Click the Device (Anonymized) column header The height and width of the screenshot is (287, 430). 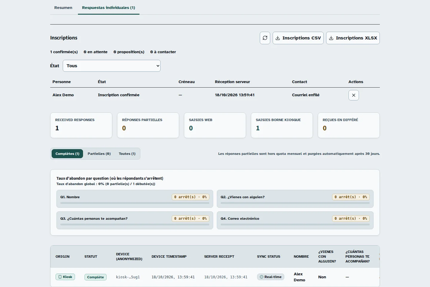click(129, 257)
